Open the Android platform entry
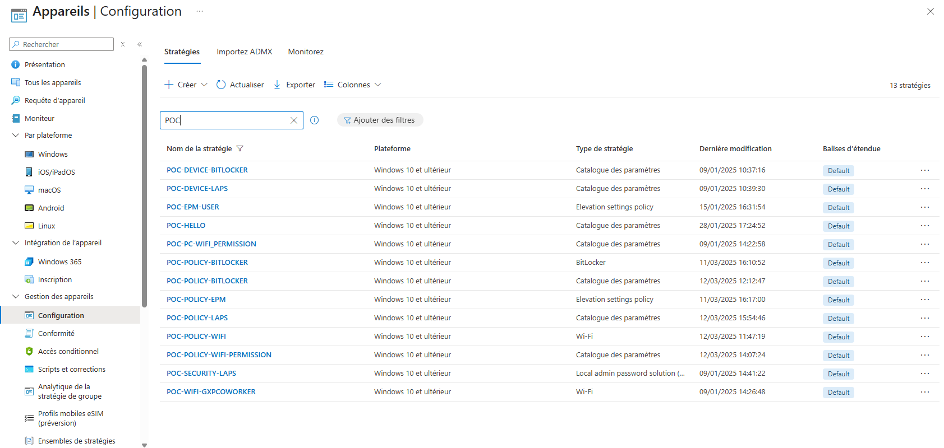This screenshot has height=448, width=944. click(51, 208)
